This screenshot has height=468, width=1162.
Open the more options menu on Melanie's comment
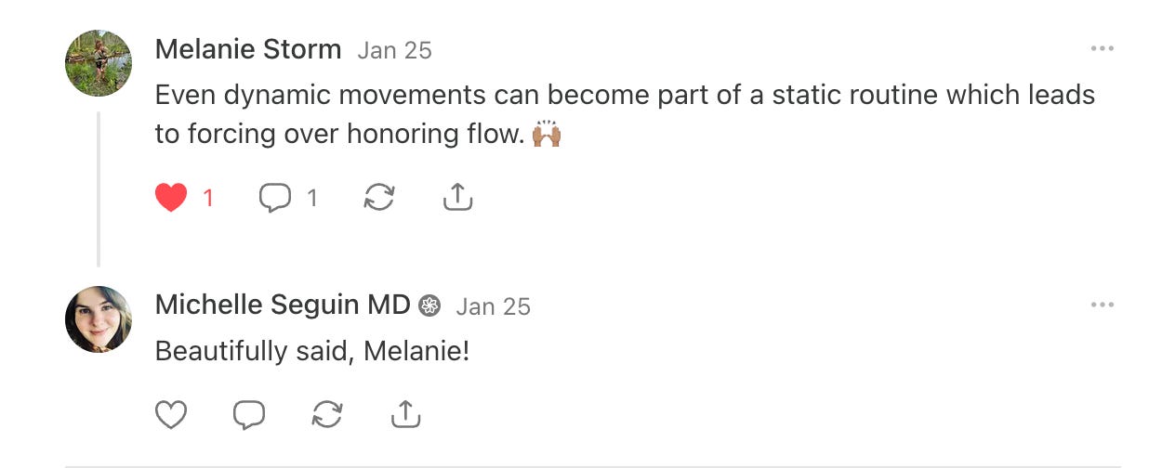pyautogui.click(x=1102, y=49)
